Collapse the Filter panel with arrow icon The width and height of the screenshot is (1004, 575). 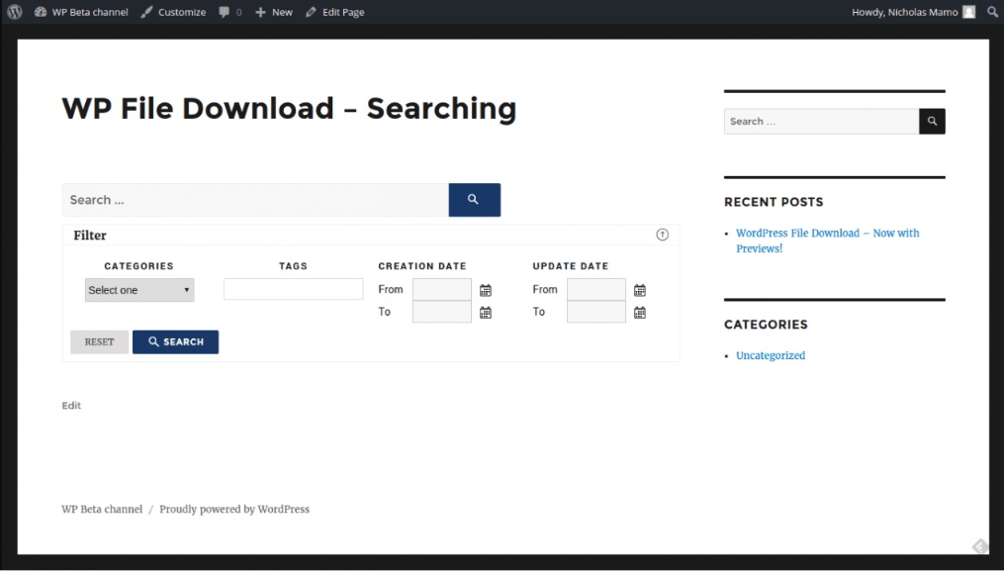pos(662,235)
